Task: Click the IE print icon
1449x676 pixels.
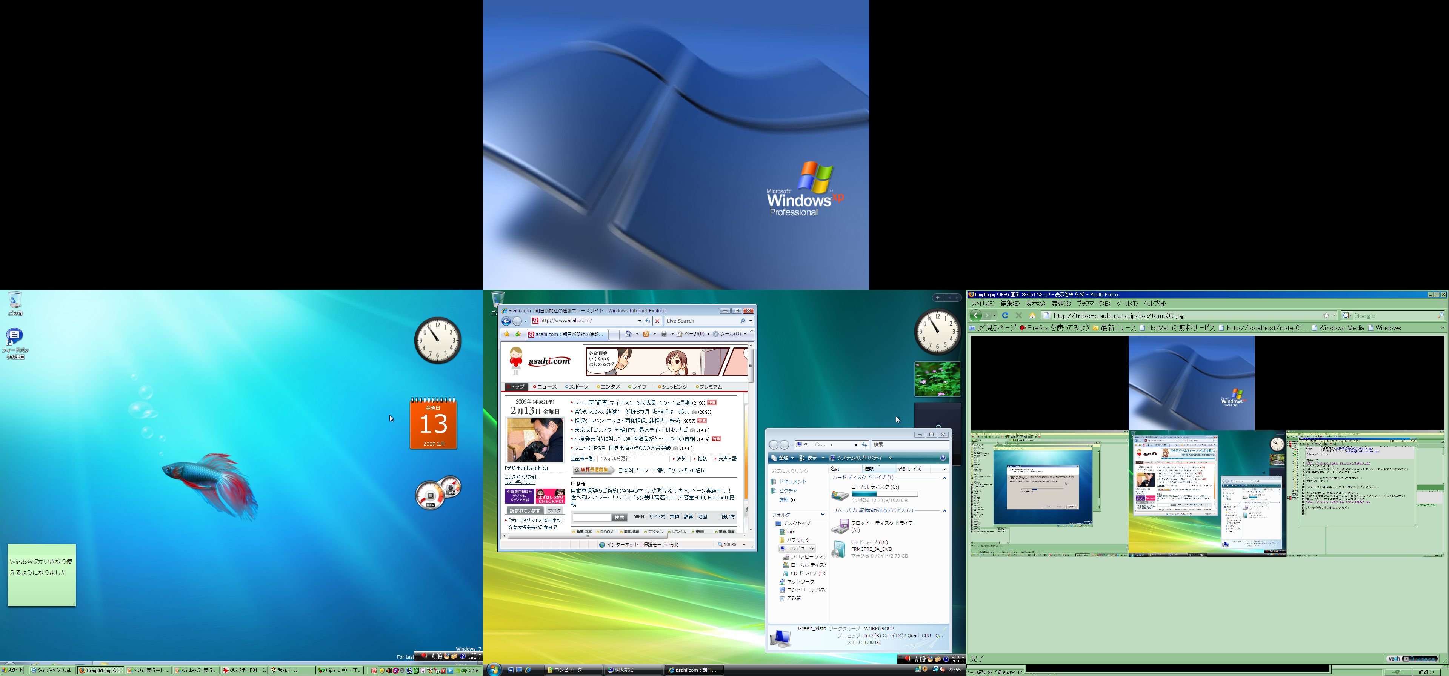Action: pyautogui.click(x=664, y=334)
